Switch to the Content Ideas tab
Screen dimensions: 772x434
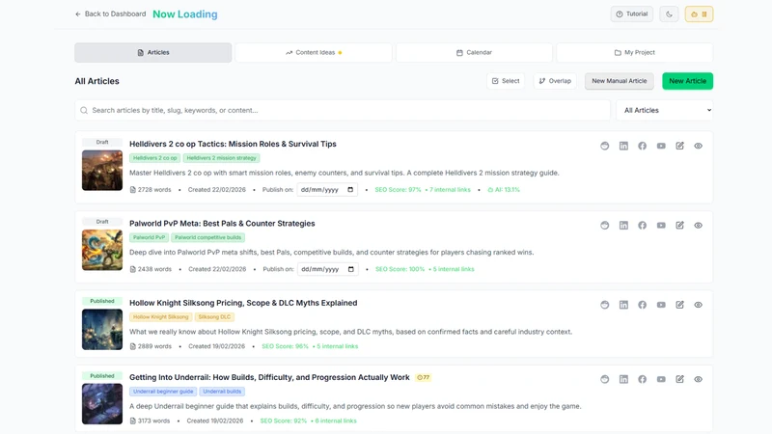tap(314, 53)
